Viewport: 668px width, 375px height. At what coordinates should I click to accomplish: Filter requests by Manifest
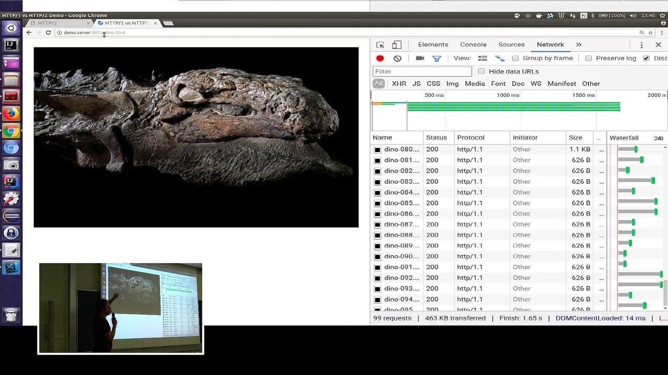point(562,84)
